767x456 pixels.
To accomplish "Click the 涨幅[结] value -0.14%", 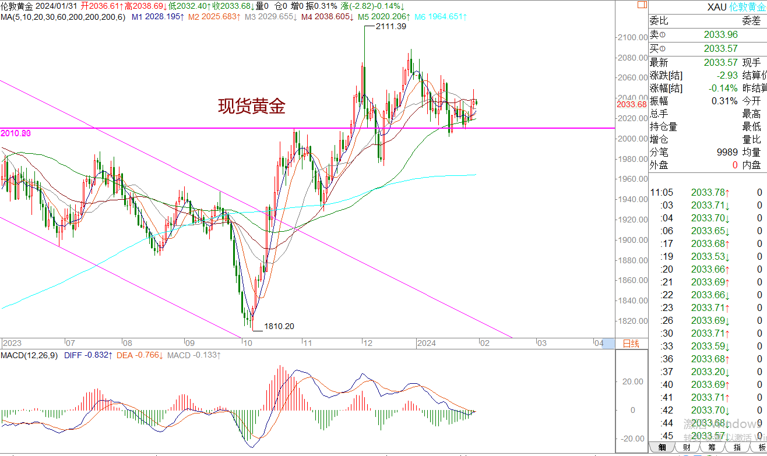I will (x=723, y=88).
